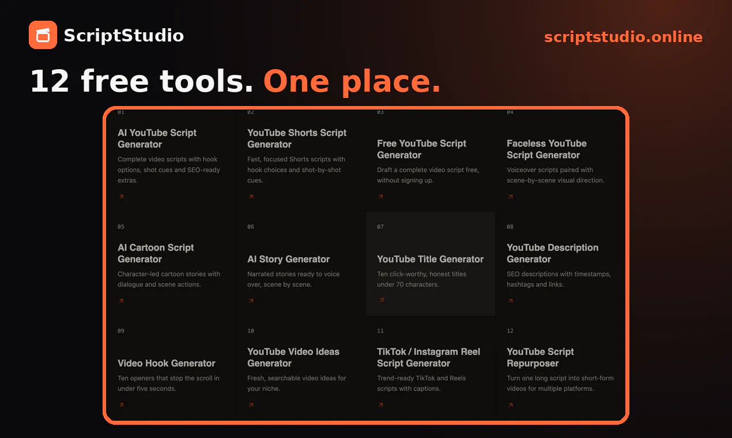Open the Video Hook Generator title
Viewport: 732px width, 438px height.
click(166, 363)
